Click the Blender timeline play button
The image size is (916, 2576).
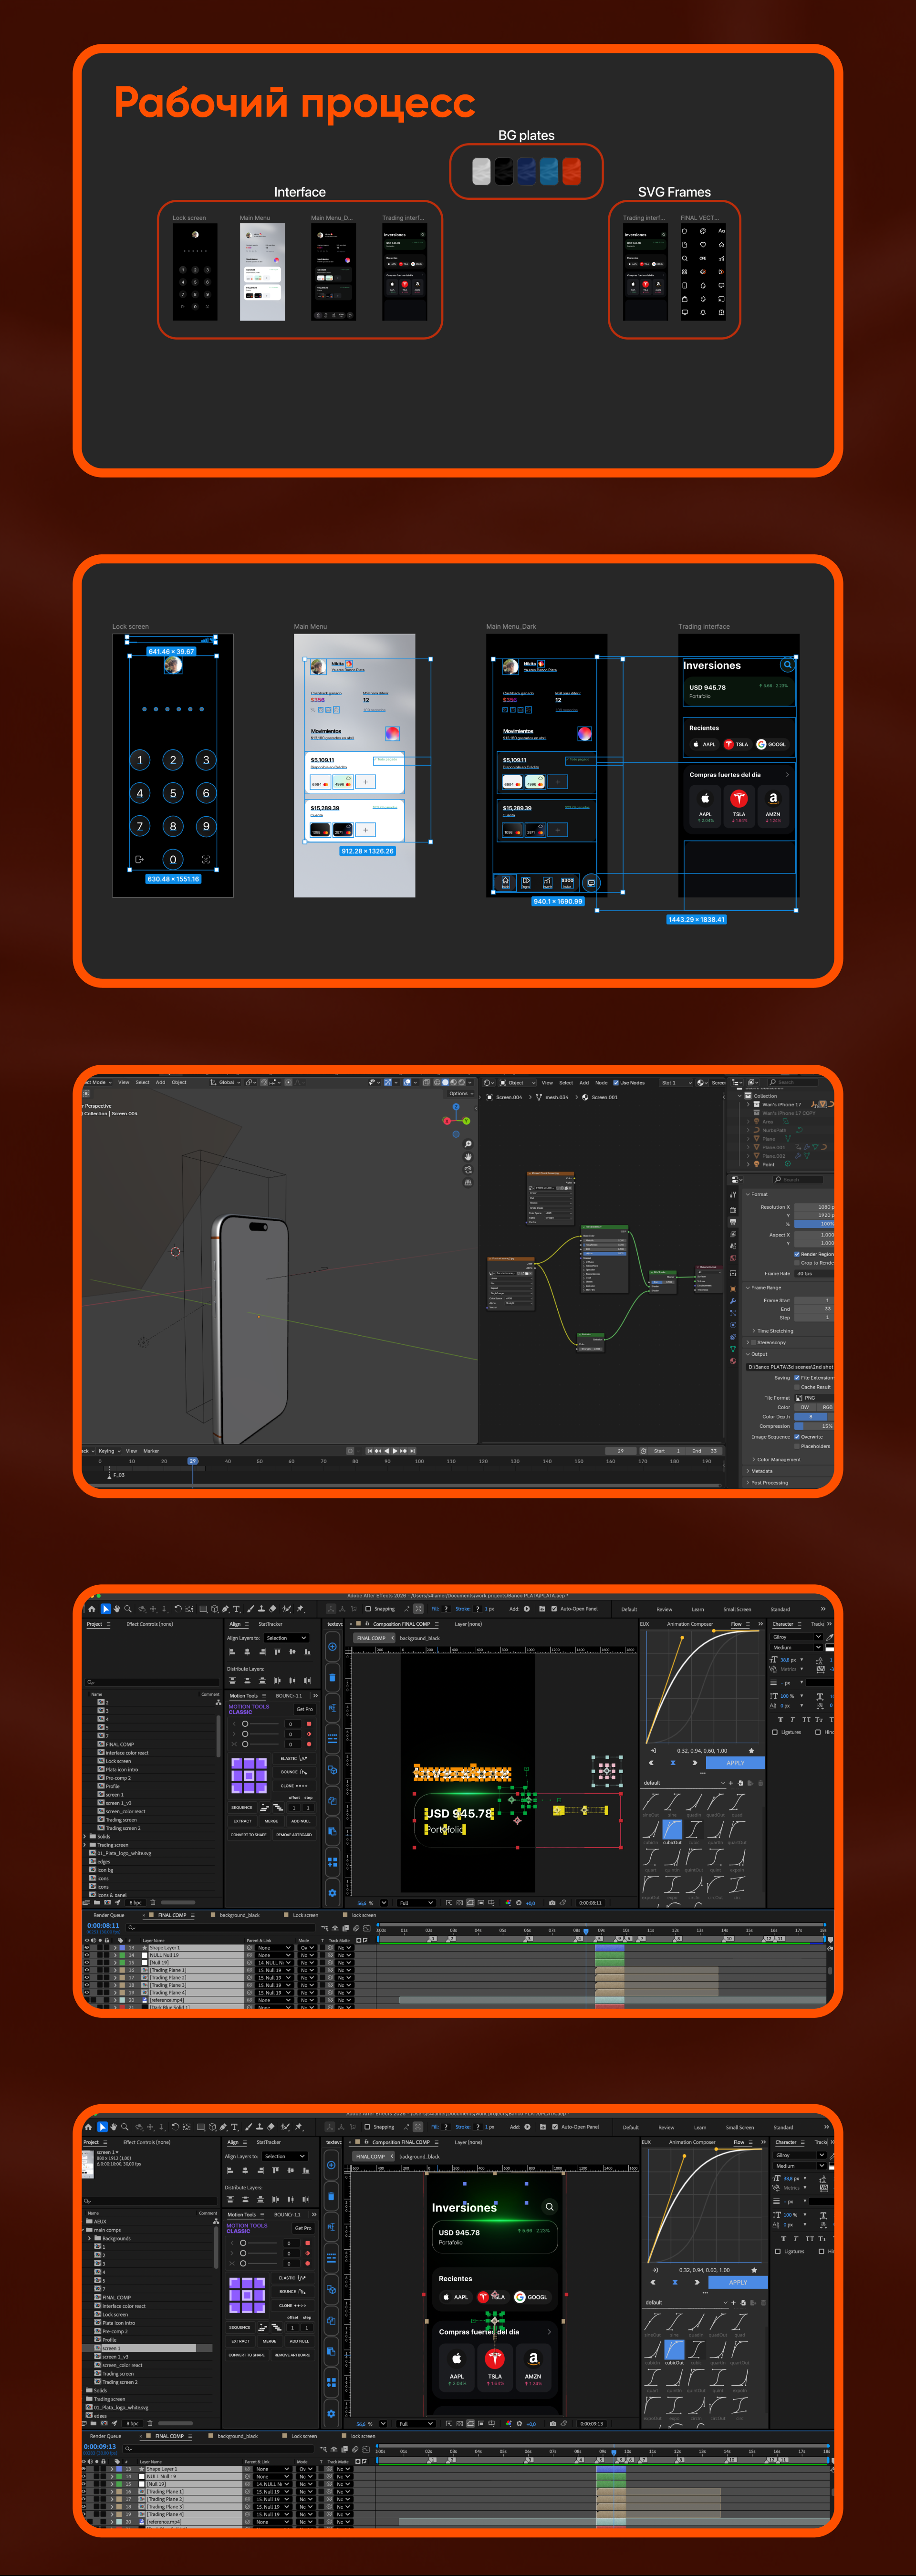396,1450
